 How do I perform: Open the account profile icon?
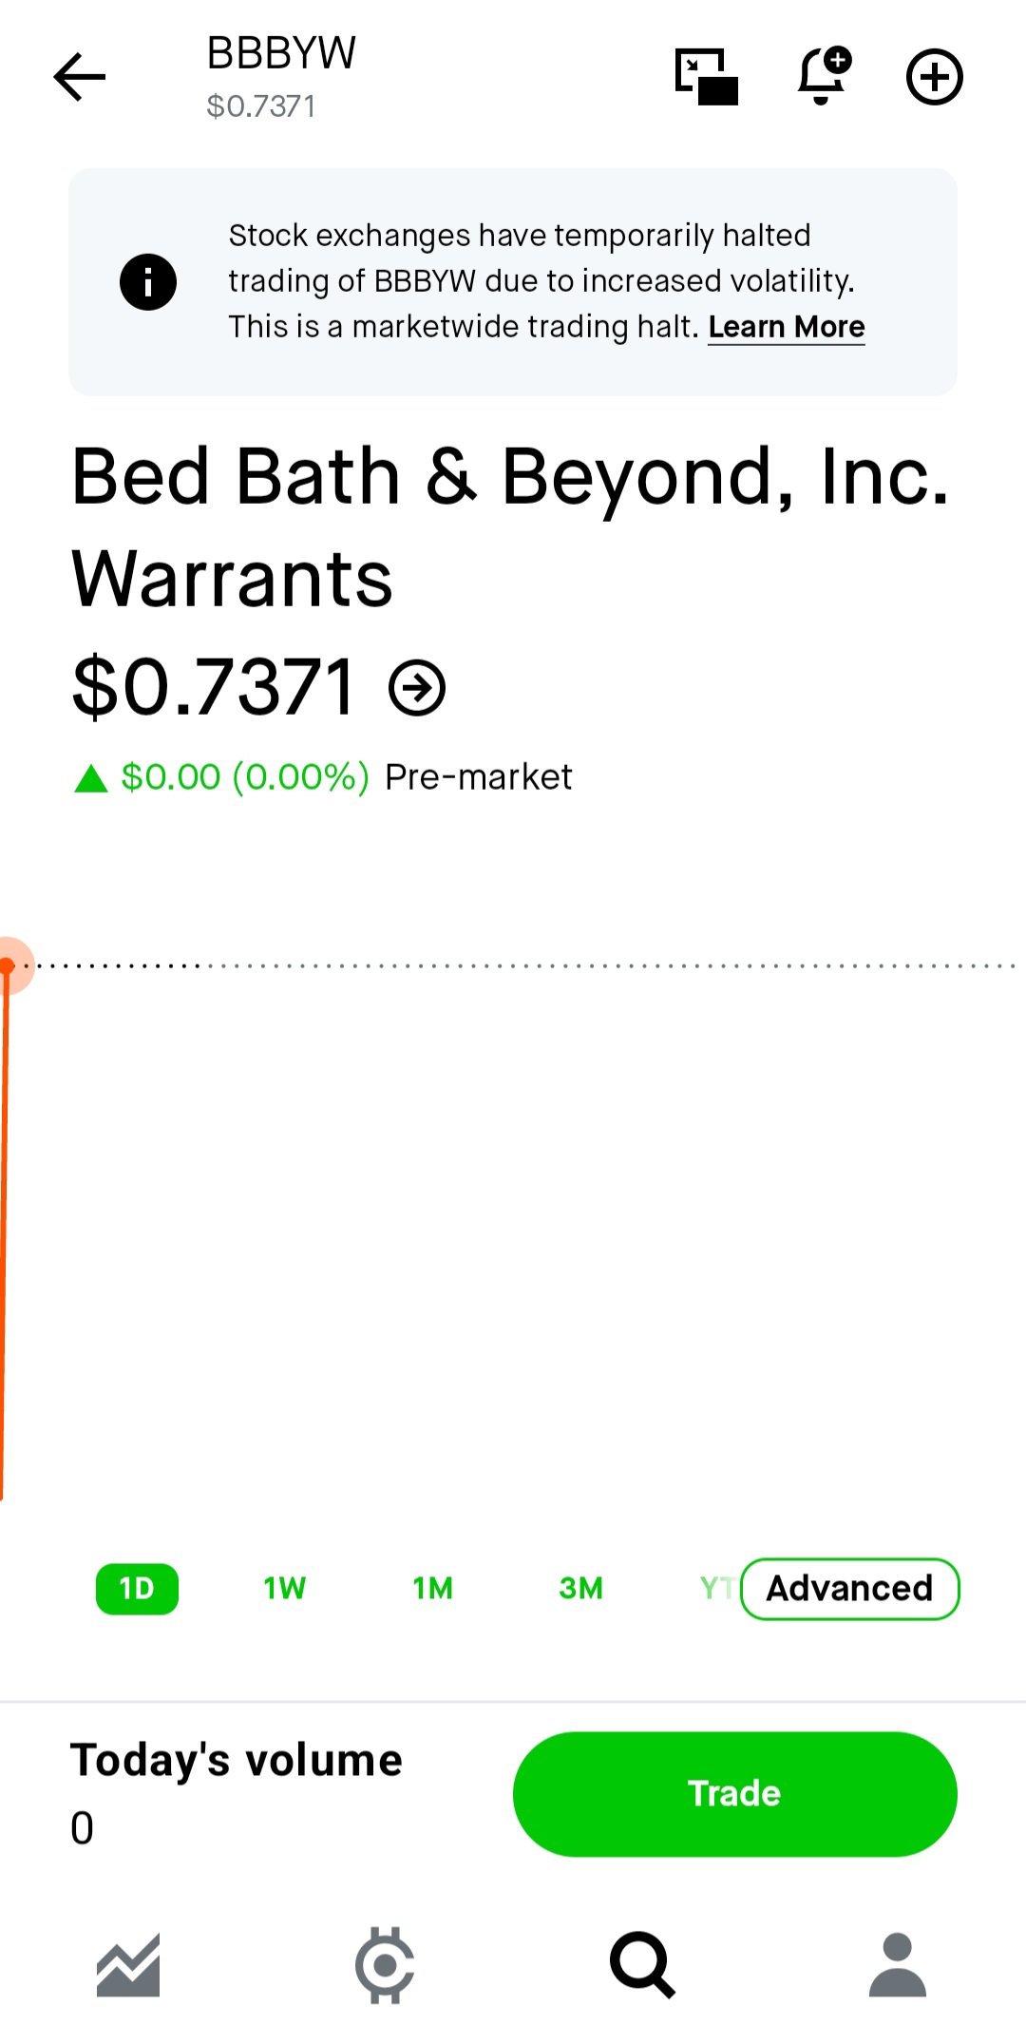coord(898,1964)
